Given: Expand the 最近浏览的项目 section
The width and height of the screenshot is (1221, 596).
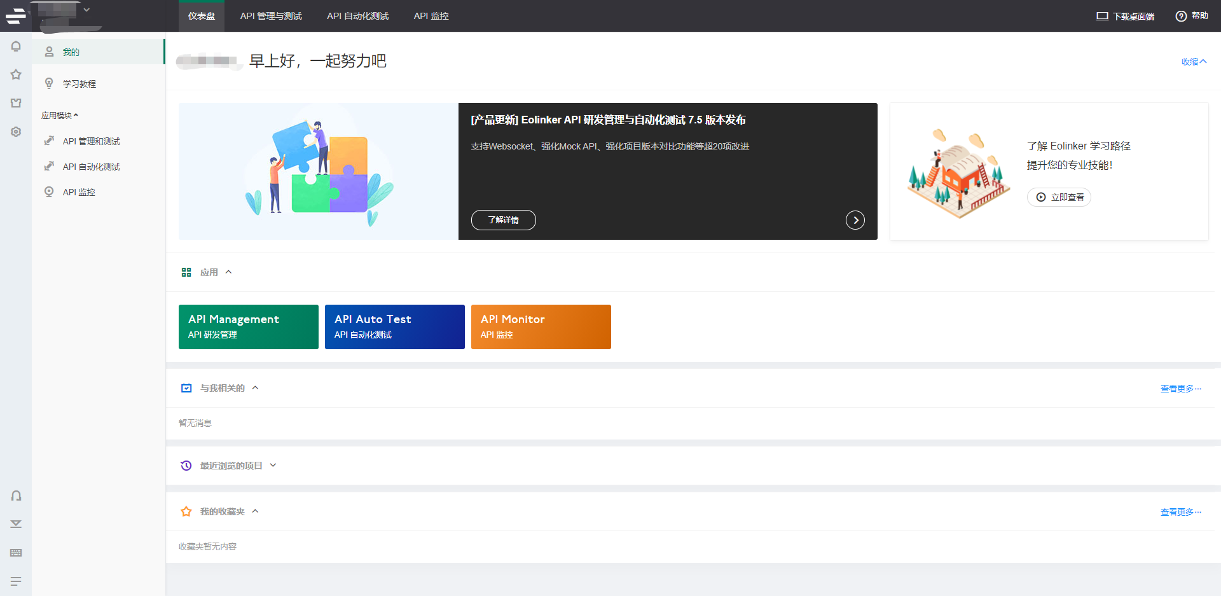Looking at the screenshot, I should pyautogui.click(x=273, y=466).
